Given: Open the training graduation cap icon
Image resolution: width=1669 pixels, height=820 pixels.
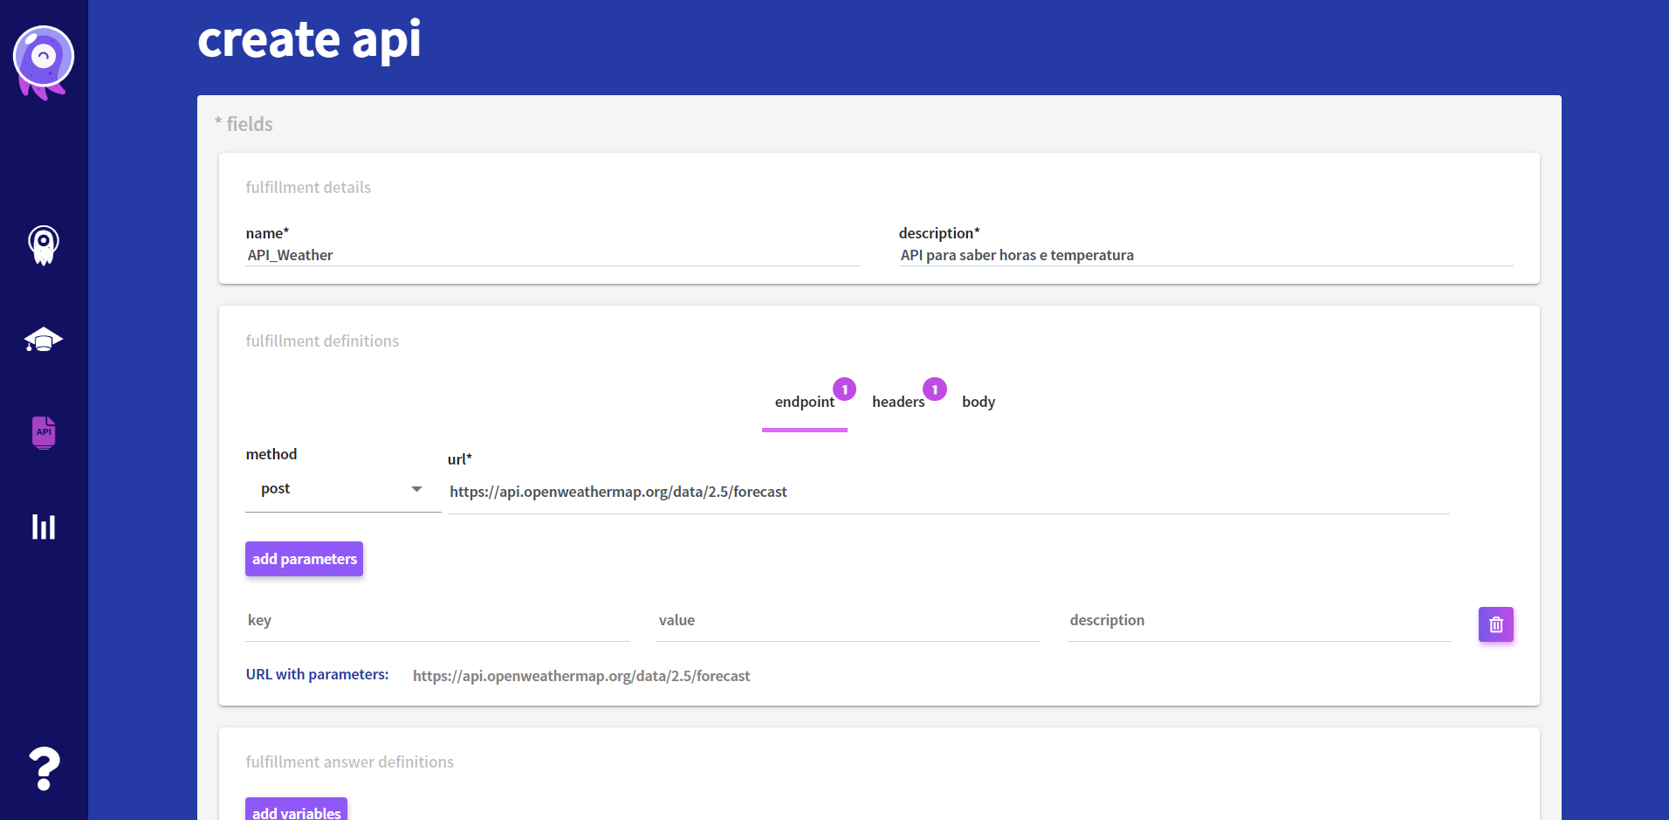Looking at the screenshot, I should (x=44, y=340).
